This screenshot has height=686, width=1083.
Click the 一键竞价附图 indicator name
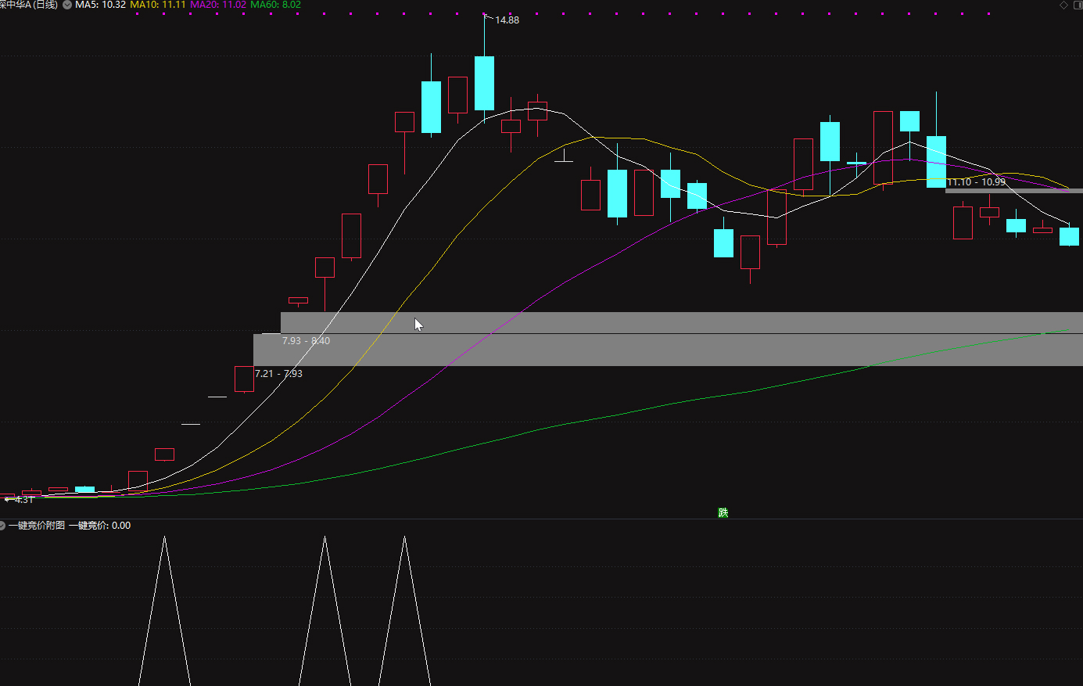point(37,526)
